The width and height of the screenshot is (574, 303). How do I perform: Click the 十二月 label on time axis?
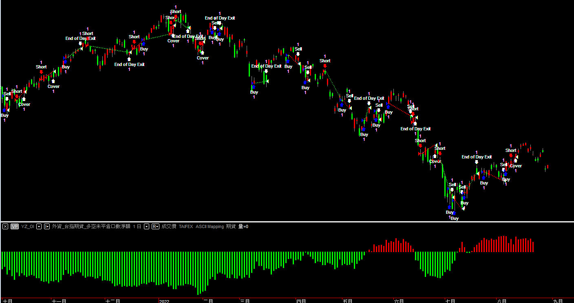[x=113, y=301]
